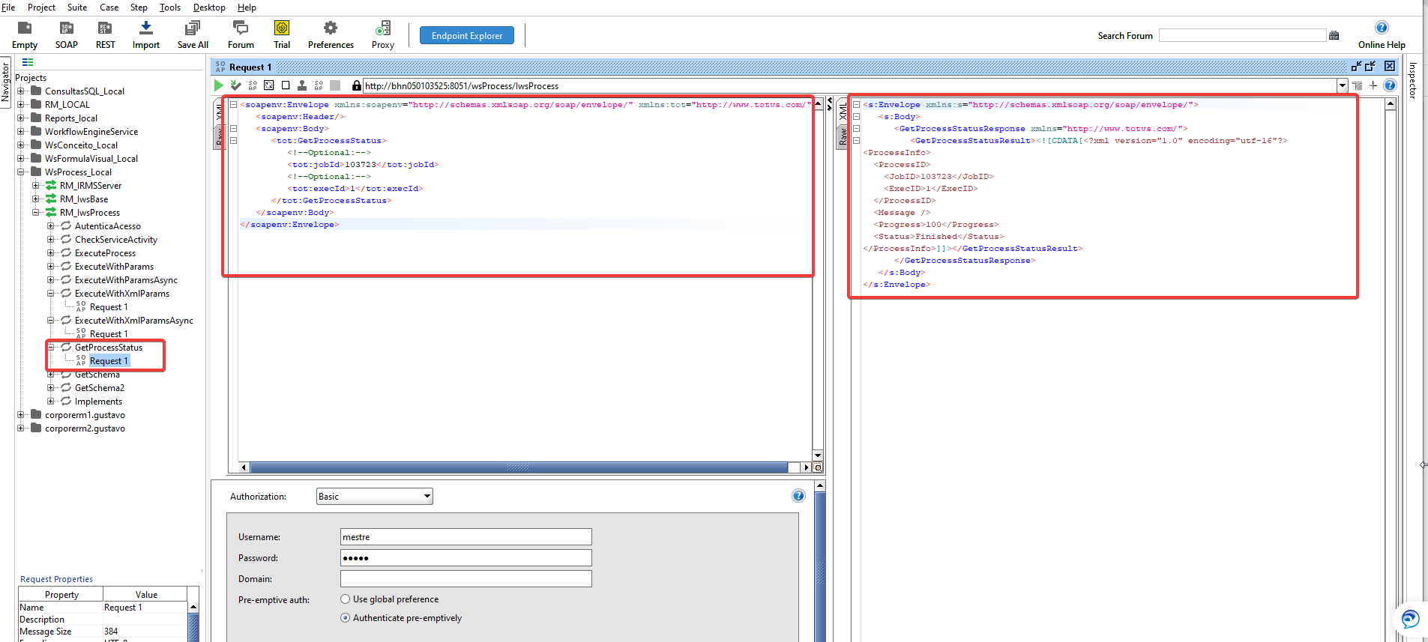Image resolution: width=1428 pixels, height=642 pixels.
Task: Open the chat support bubble icon
Action: [x=1410, y=619]
